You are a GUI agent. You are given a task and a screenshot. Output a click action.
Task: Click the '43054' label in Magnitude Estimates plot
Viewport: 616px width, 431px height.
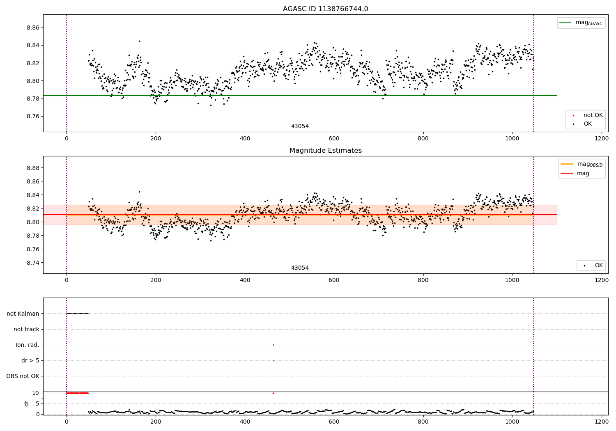click(300, 268)
